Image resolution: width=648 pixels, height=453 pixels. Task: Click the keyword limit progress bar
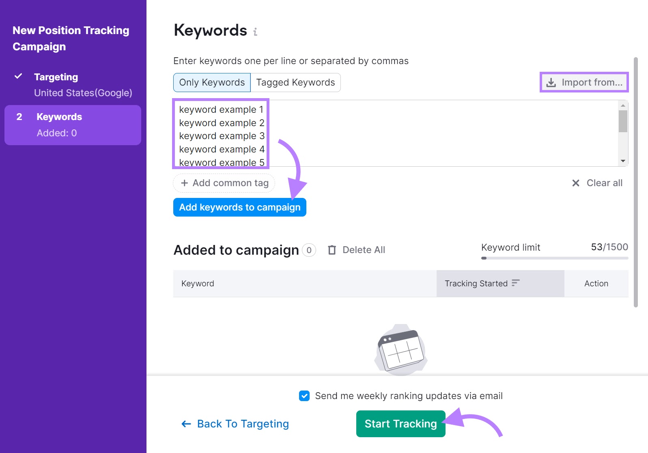(x=554, y=258)
